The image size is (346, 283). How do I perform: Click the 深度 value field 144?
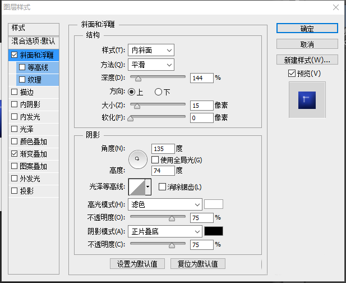tap(202, 78)
